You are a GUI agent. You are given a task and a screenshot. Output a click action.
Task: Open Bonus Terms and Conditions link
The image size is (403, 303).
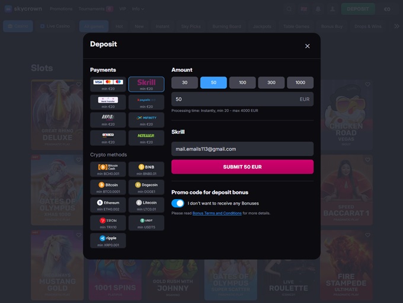coord(217,213)
